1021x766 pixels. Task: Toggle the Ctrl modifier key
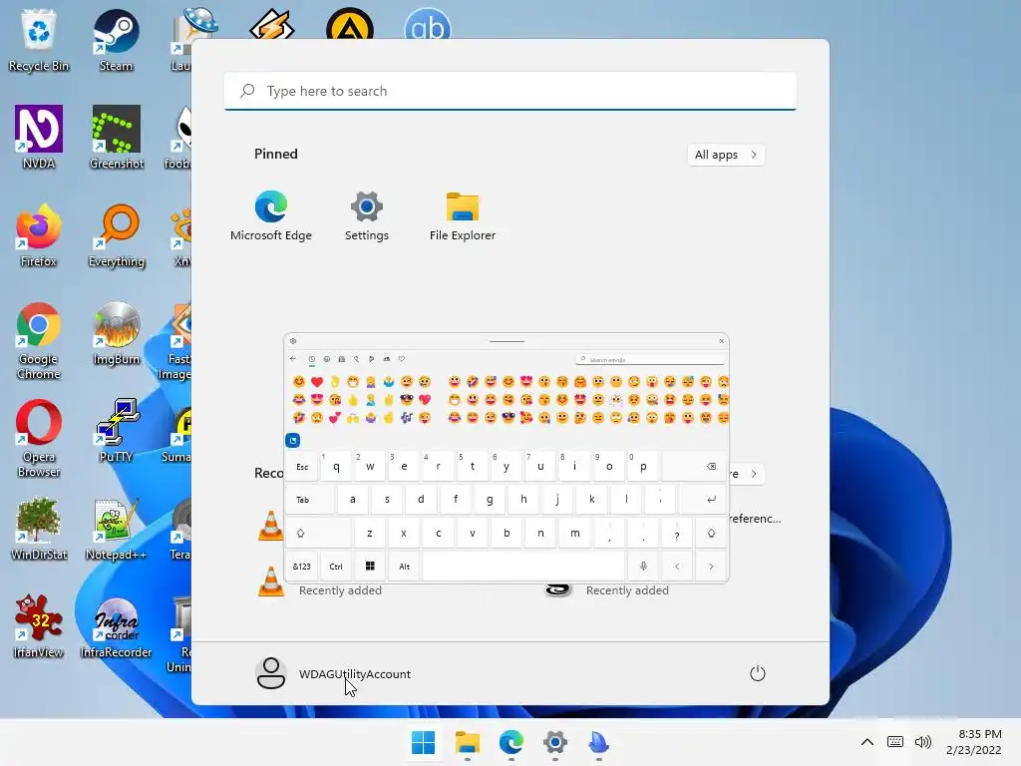click(x=336, y=567)
